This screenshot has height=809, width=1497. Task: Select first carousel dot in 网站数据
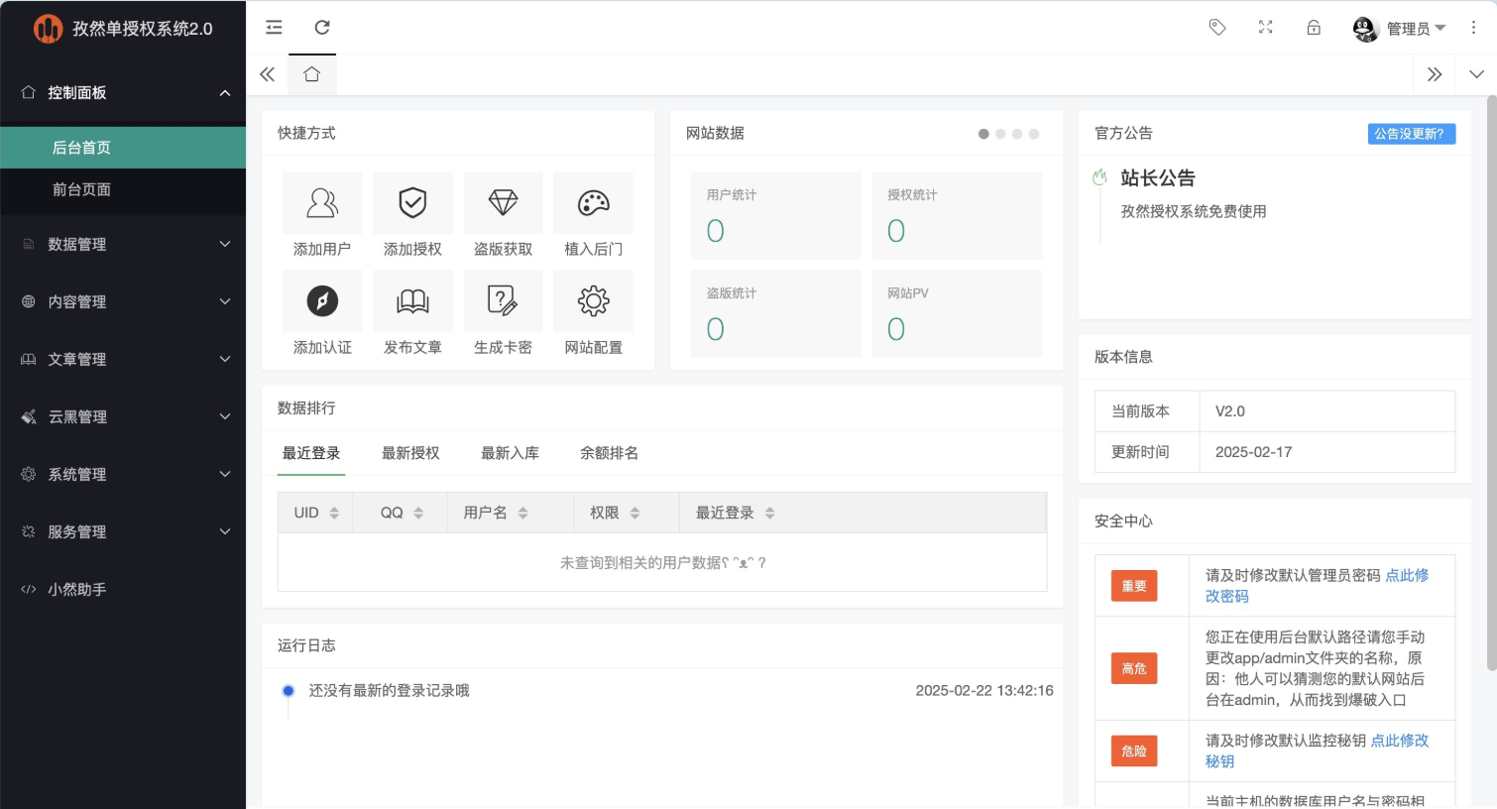click(983, 134)
